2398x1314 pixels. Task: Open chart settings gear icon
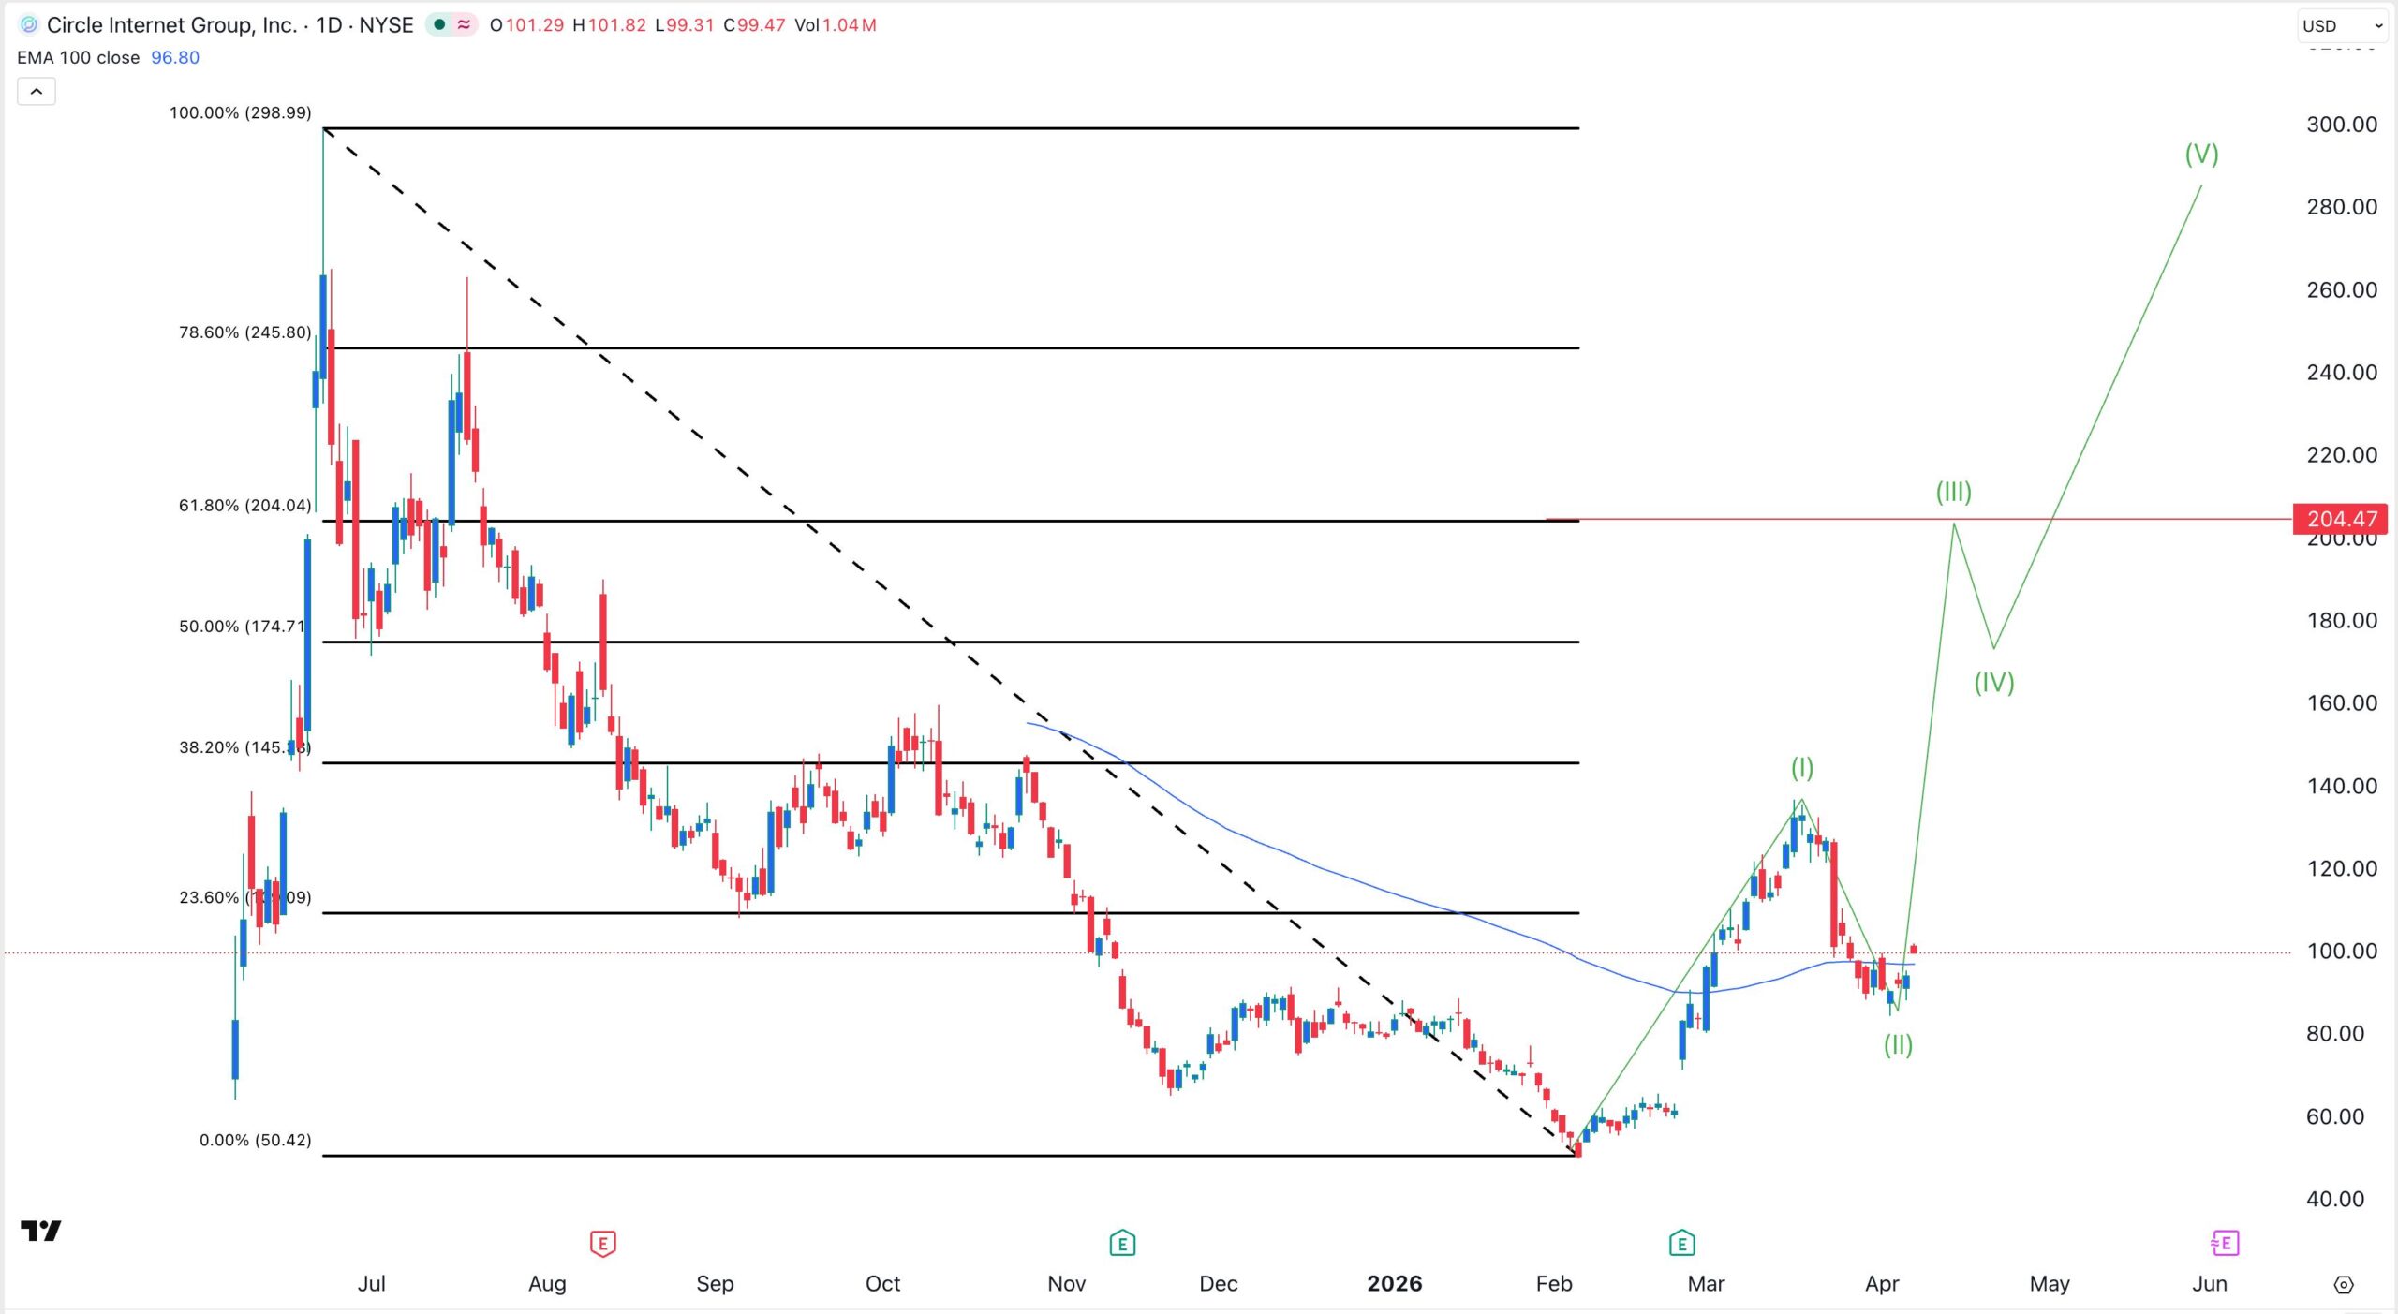(2344, 1285)
